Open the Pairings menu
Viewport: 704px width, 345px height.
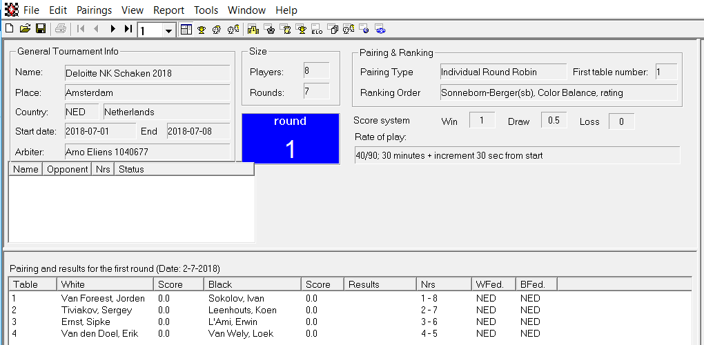pyautogui.click(x=94, y=10)
